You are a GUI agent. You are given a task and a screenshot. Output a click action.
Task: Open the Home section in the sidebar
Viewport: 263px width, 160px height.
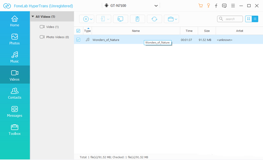pos(15,21)
